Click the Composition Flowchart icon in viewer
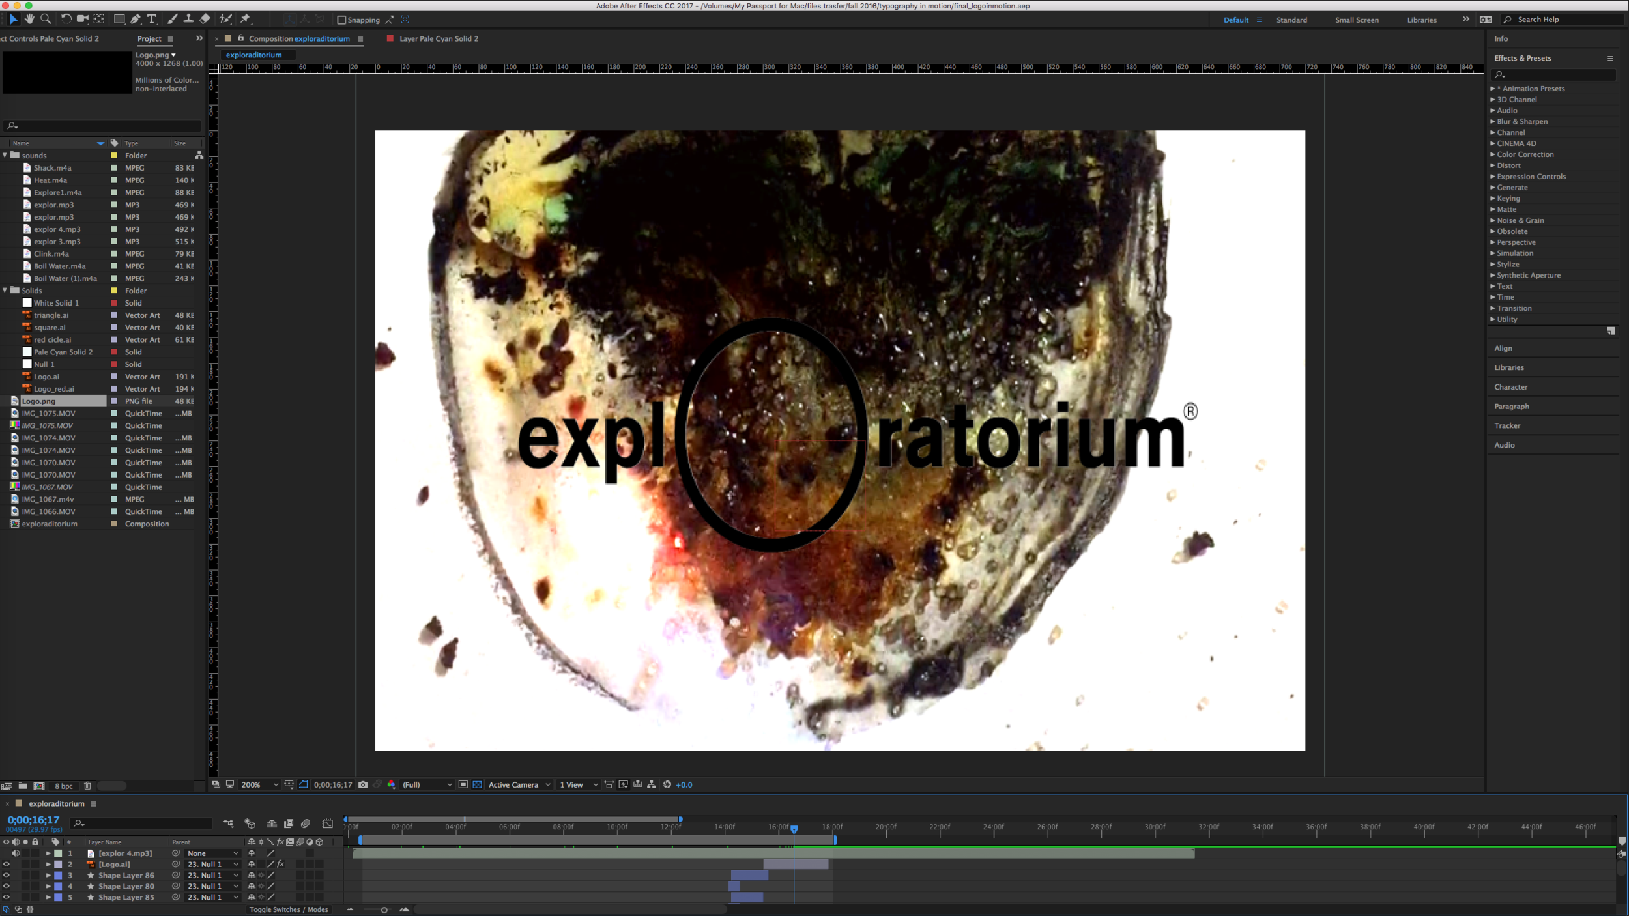The width and height of the screenshot is (1629, 916). click(651, 785)
